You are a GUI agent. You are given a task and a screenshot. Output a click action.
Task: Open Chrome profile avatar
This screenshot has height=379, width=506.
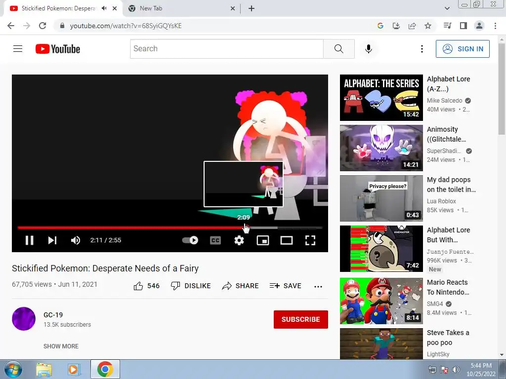(479, 26)
